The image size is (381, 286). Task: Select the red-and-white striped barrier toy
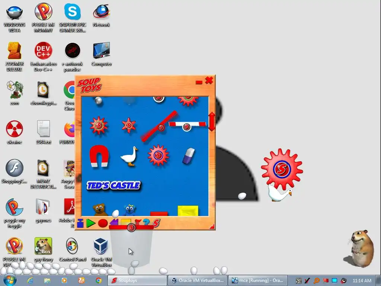pos(187,126)
